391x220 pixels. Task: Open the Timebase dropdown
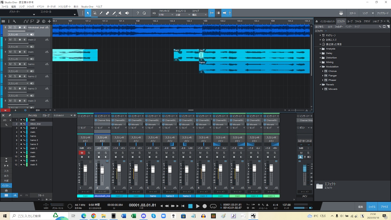[x=182, y=15]
